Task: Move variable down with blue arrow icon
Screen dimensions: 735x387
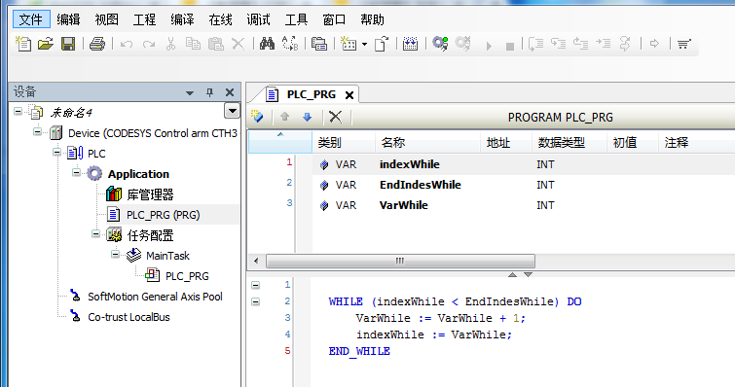Action: 307,117
